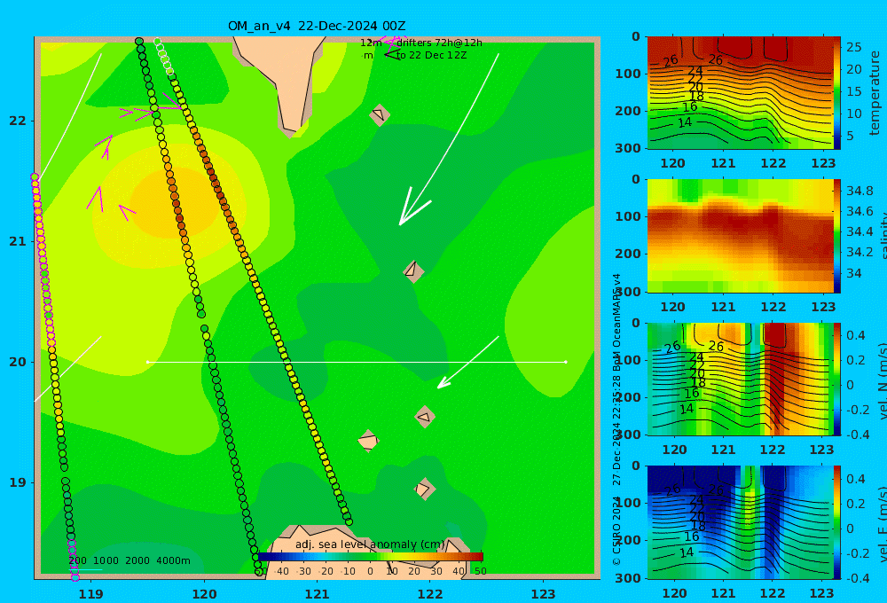This screenshot has height=603, width=887.
Task: Click the 123 longitude tick under salinity panel
Action: [823, 307]
